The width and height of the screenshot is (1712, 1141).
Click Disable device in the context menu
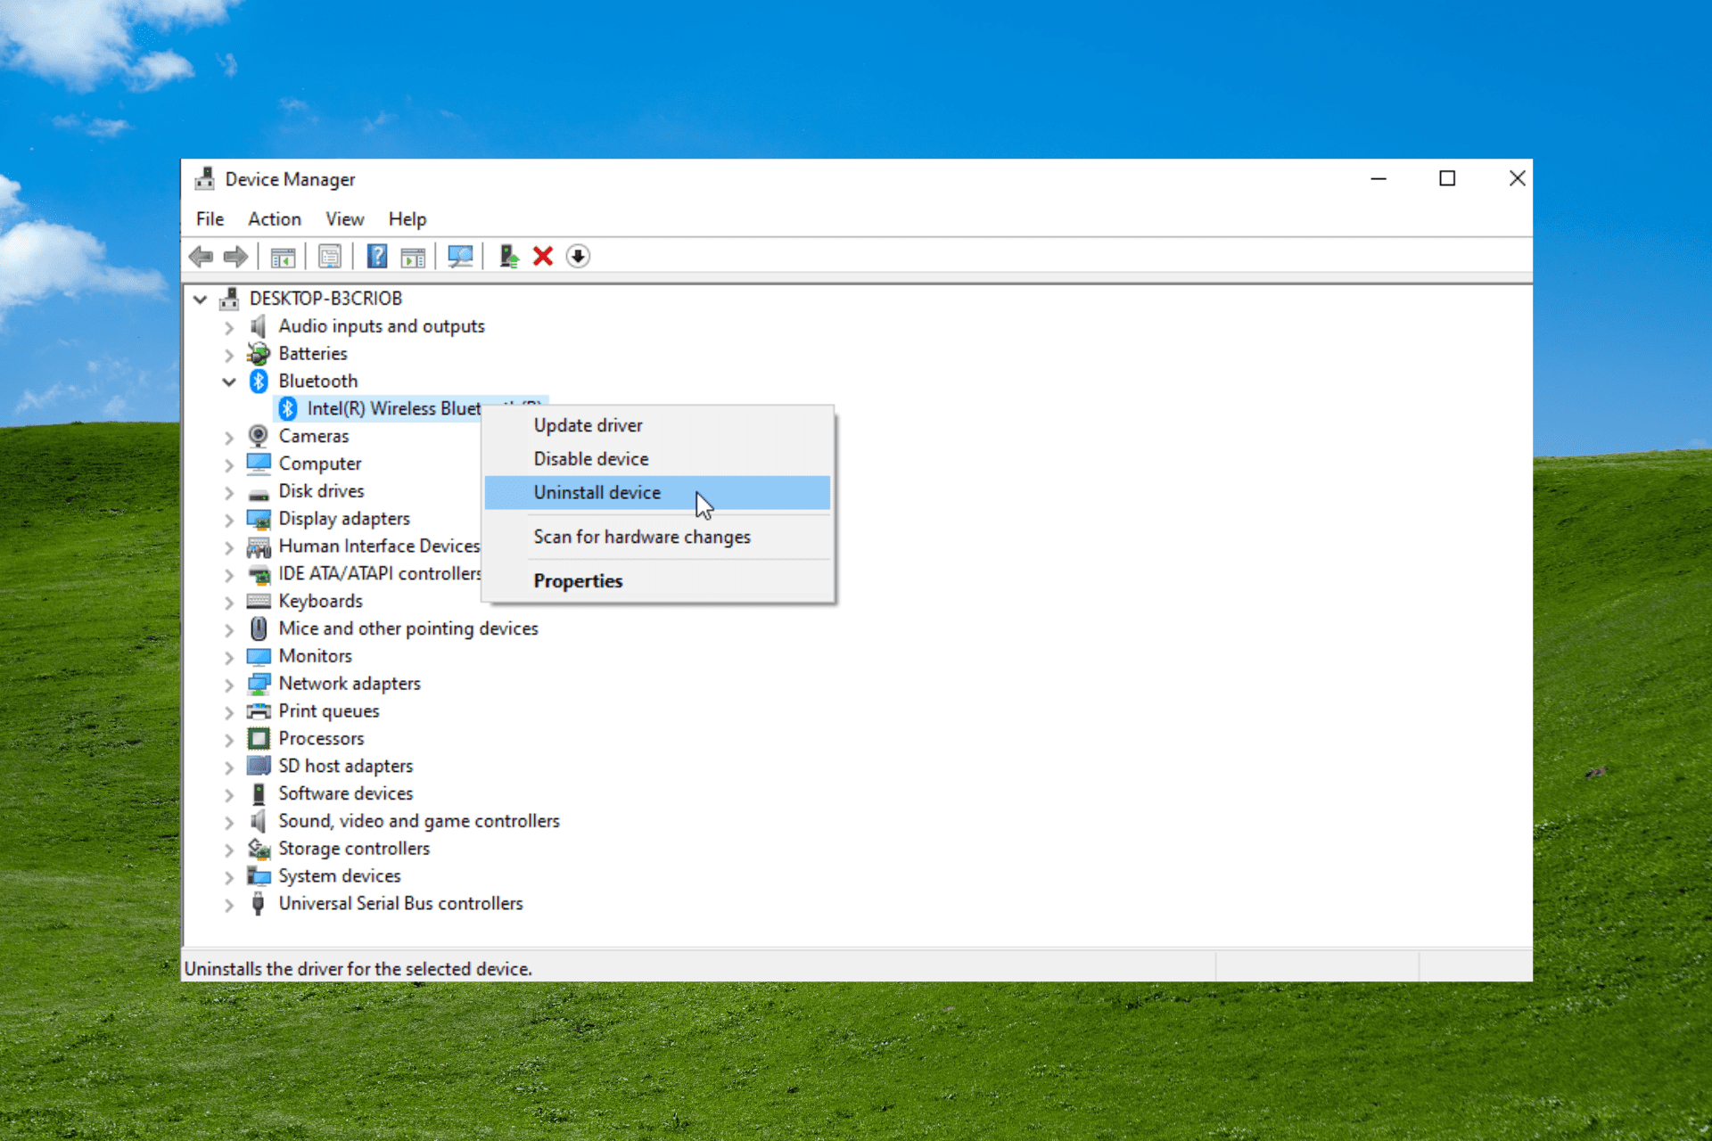pyautogui.click(x=589, y=458)
